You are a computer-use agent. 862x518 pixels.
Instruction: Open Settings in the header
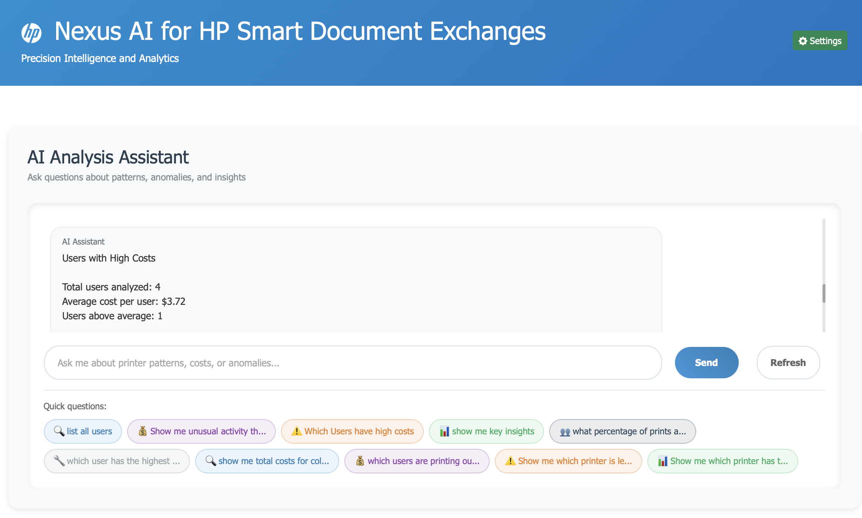tap(820, 41)
